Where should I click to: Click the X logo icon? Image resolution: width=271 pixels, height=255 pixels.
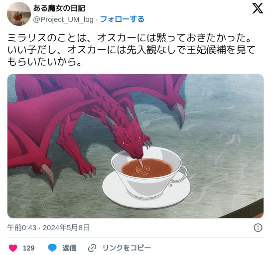tap(258, 8)
